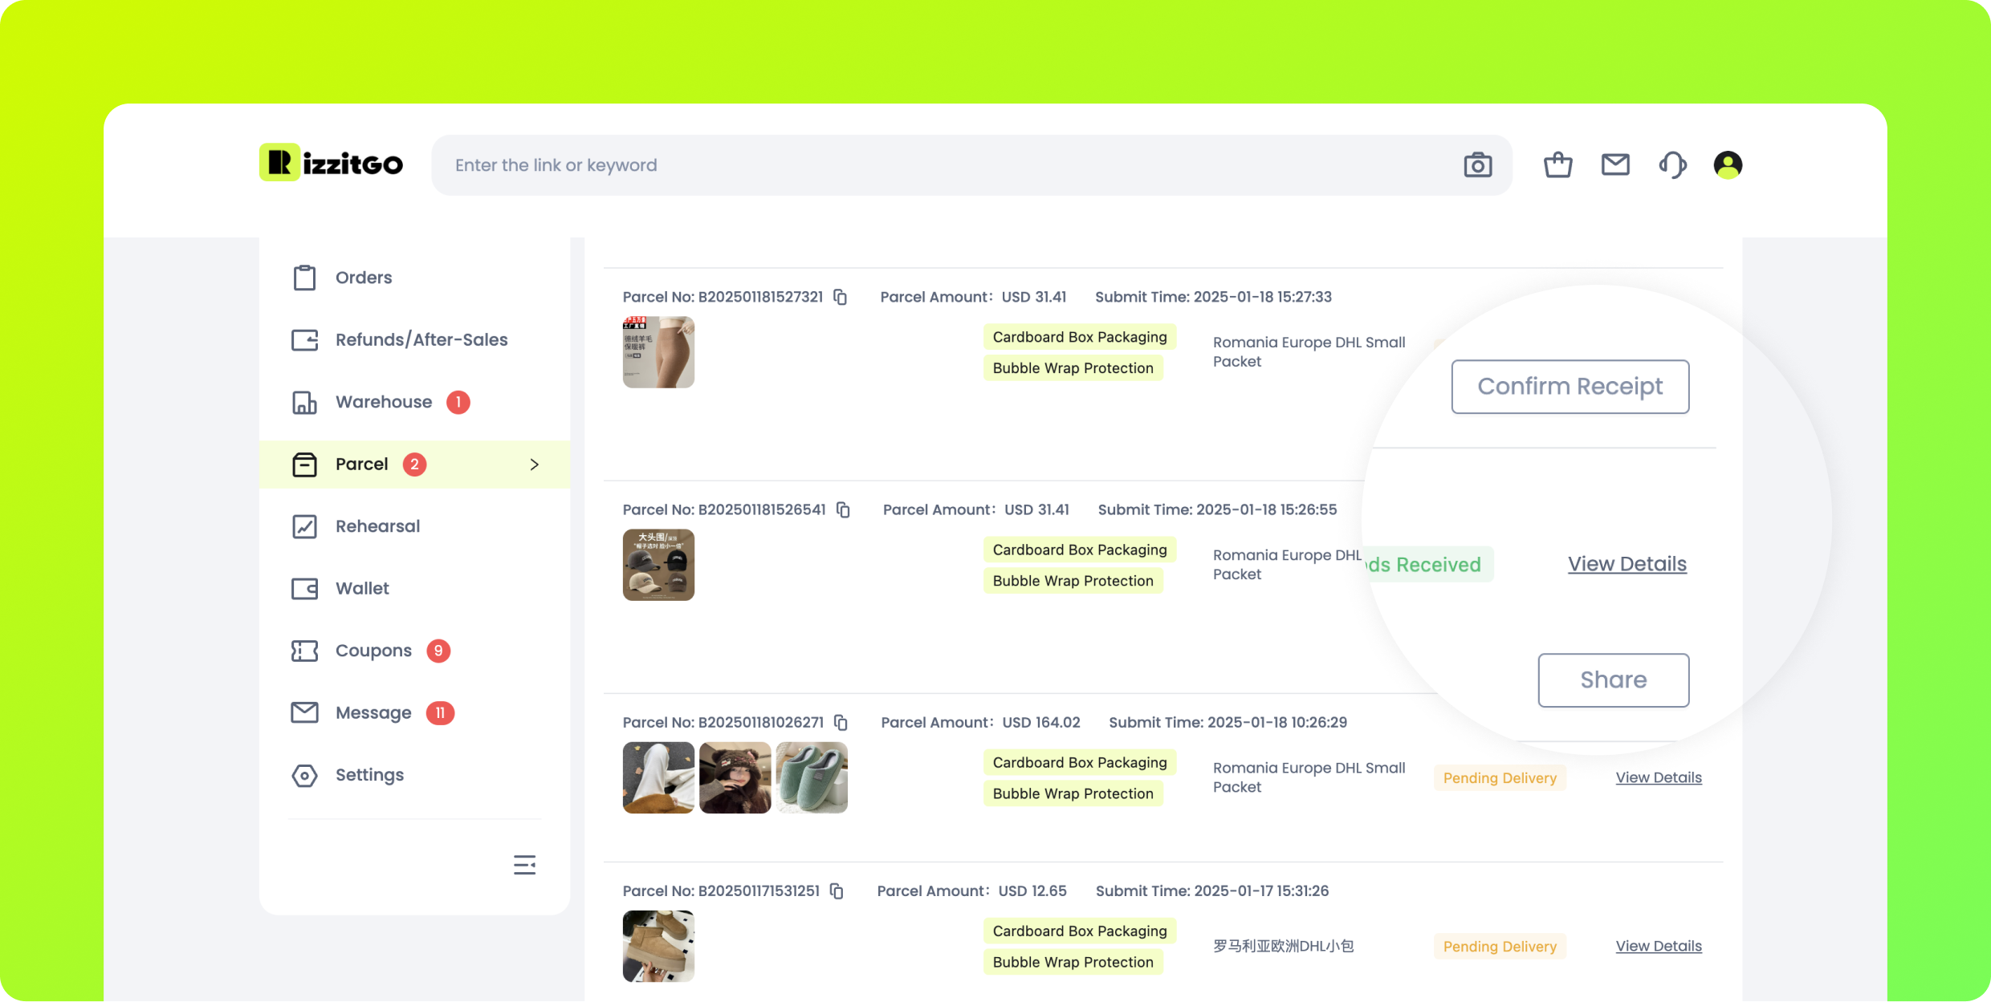
Task: Open image search camera icon
Action: (x=1477, y=165)
